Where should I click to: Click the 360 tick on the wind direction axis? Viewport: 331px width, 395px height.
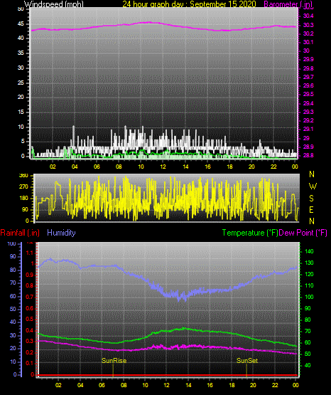[23, 176]
